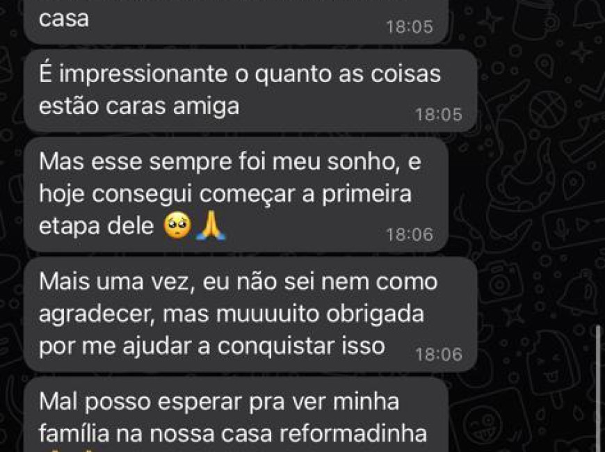Click the 18:06 timestamp beside 'conquistar isso'
Viewport: 605px width, 452px height.
click(438, 354)
